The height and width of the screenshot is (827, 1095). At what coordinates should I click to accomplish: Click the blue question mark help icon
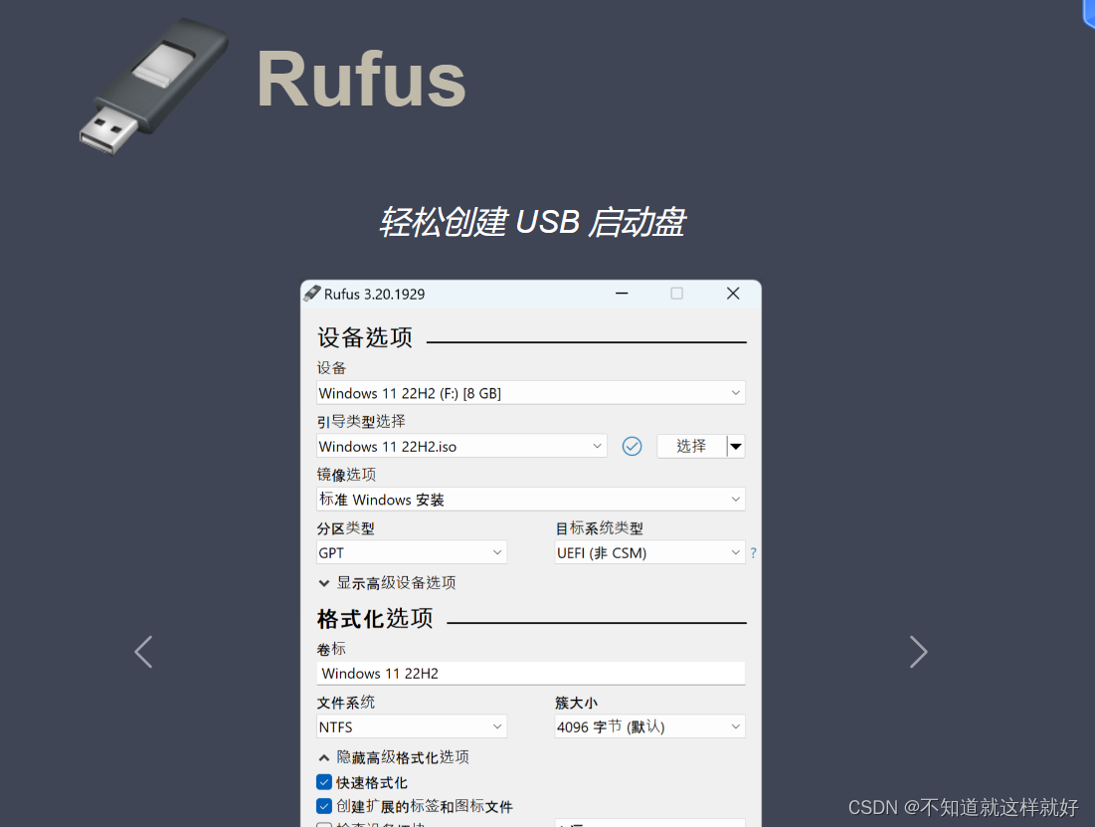click(x=753, y=553)
